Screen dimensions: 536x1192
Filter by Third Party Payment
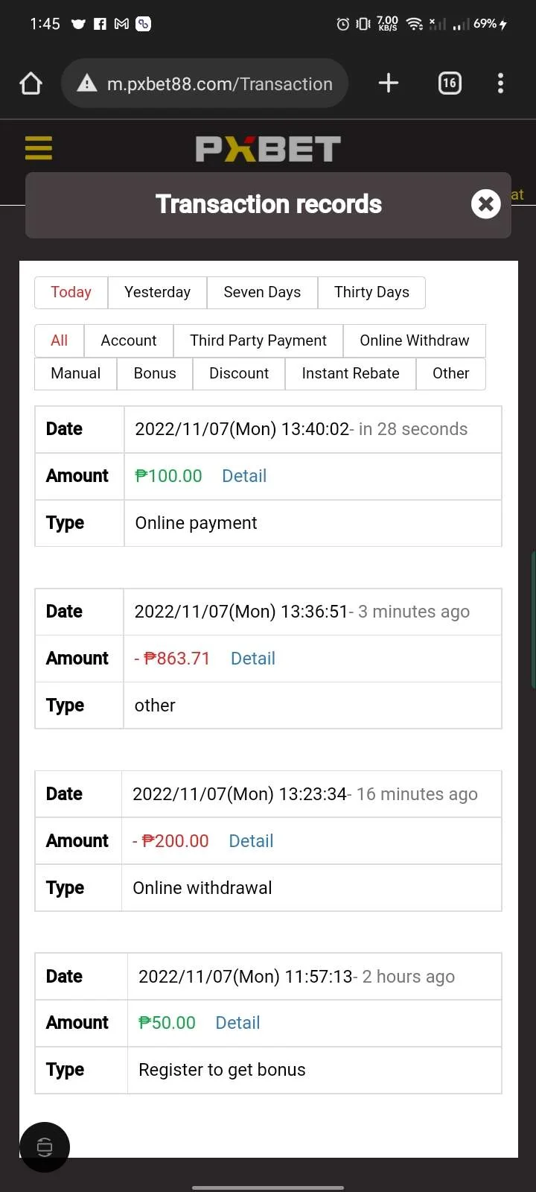258,340
